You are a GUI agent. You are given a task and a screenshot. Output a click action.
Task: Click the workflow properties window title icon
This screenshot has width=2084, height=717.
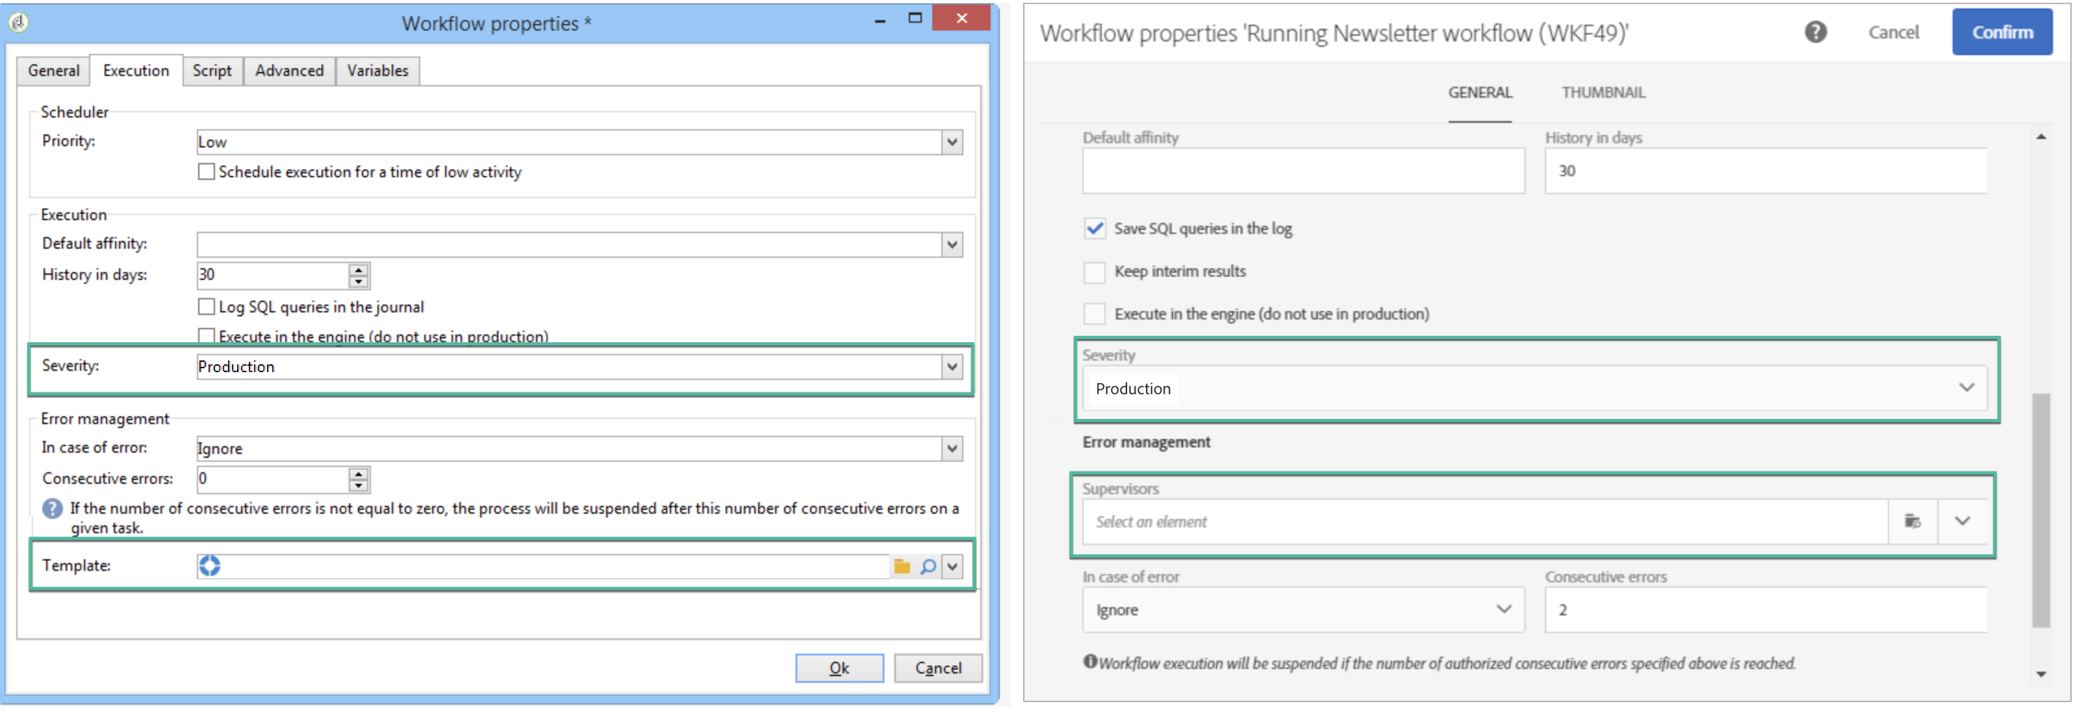(x=19, y=23)
